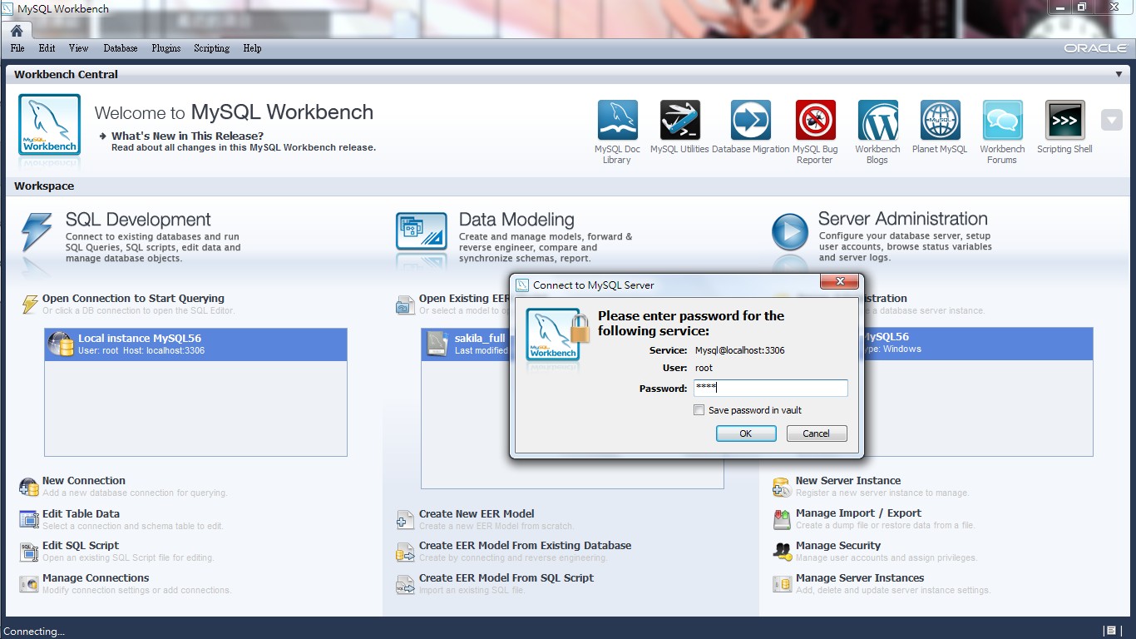Click the Manage Connections link

click(x=96, y=578)
